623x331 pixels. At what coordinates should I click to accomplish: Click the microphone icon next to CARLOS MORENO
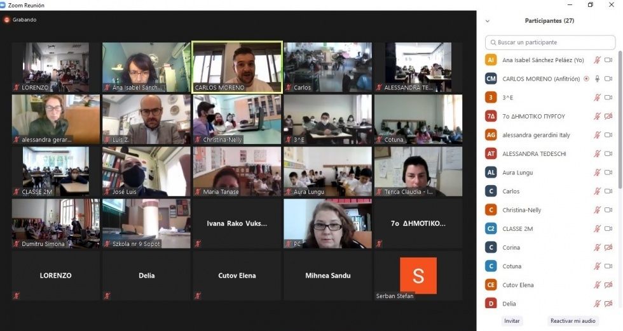[597, 79]
